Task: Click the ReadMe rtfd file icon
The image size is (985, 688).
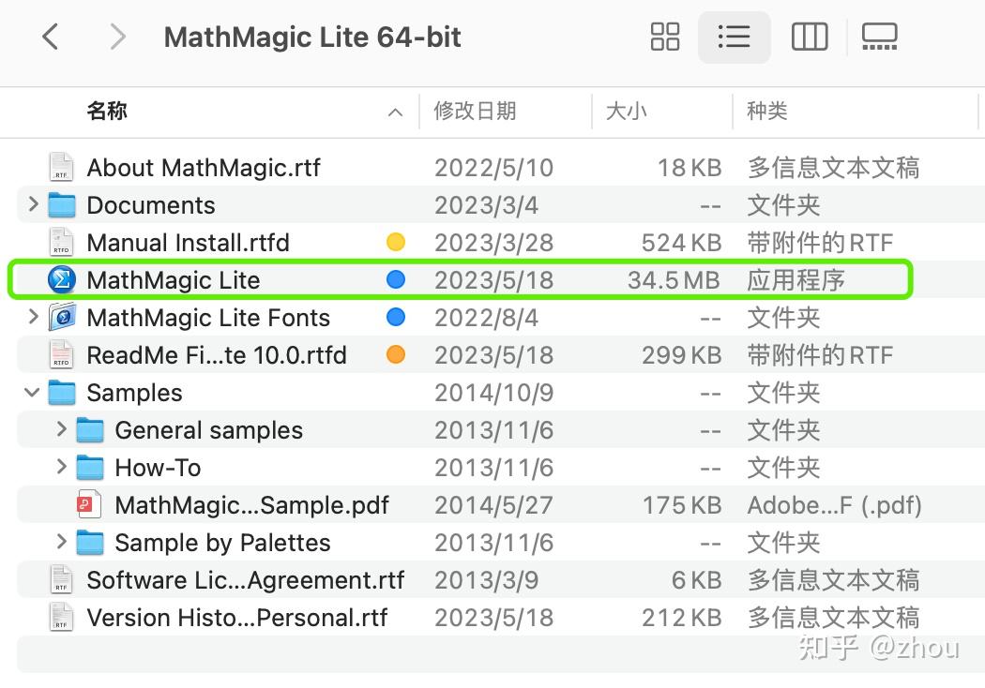Action: (x=61, y=354)
